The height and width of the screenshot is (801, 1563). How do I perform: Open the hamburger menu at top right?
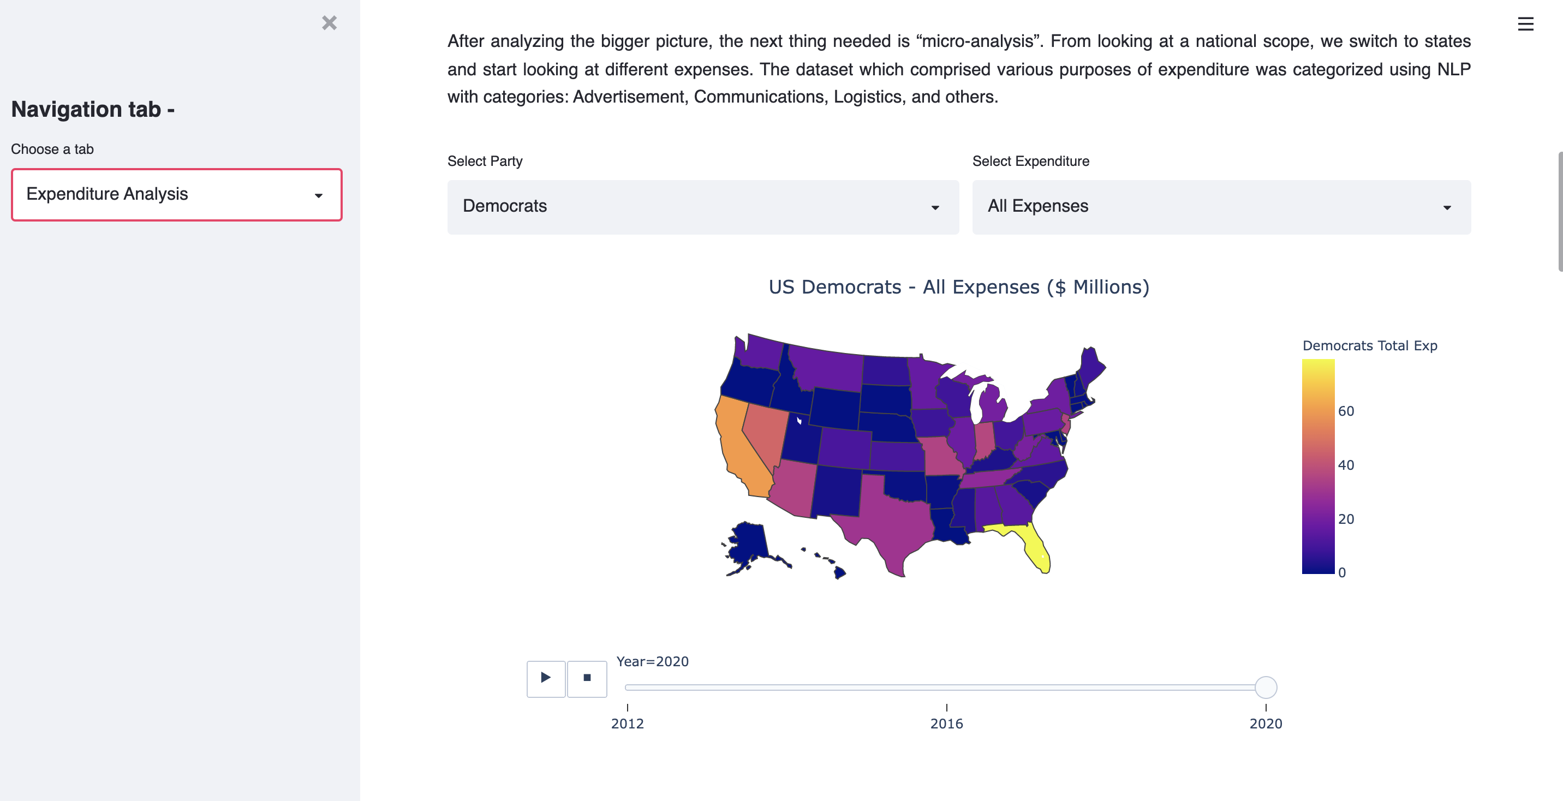pos(1525,24)
